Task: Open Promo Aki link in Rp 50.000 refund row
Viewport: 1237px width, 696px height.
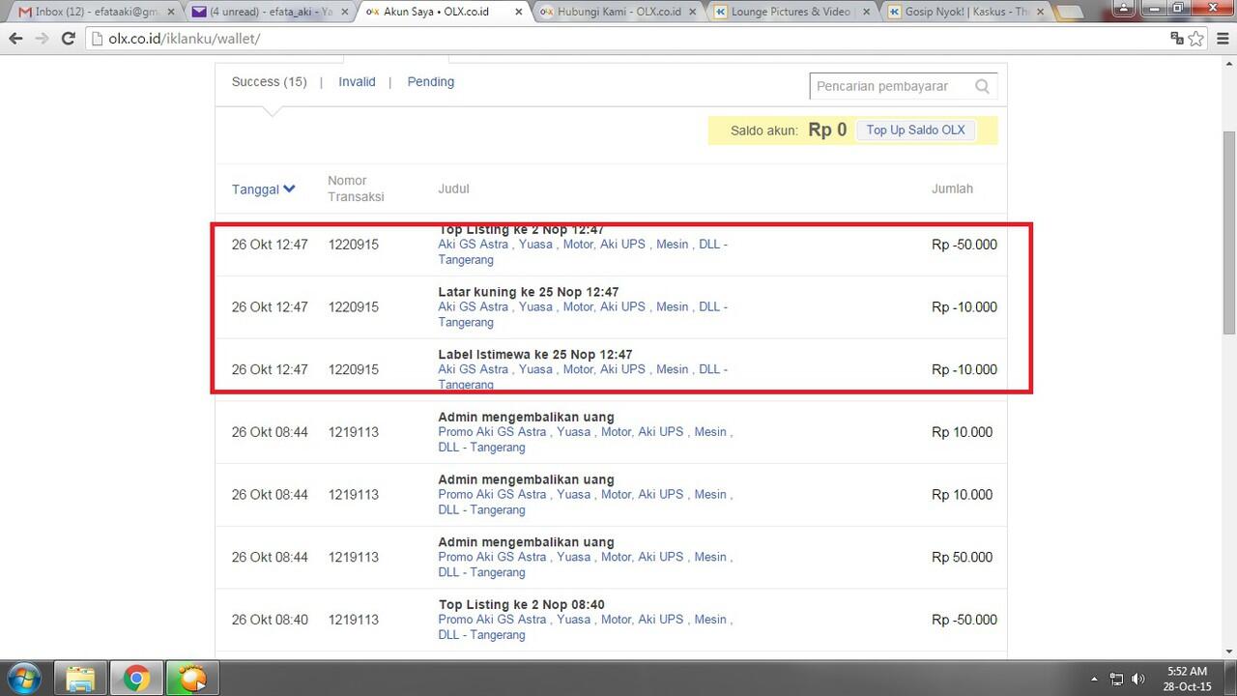Action: [586, 565]
